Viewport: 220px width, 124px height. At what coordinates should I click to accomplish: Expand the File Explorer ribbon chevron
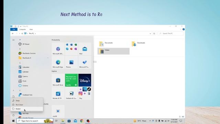180,29
